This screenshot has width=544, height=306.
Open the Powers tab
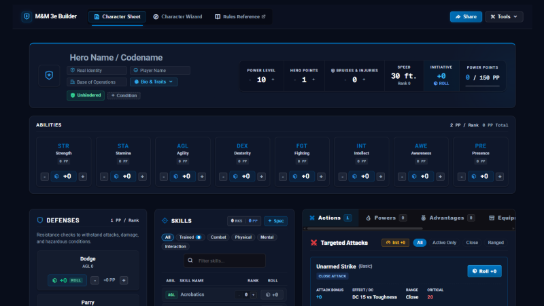(384, 218)
